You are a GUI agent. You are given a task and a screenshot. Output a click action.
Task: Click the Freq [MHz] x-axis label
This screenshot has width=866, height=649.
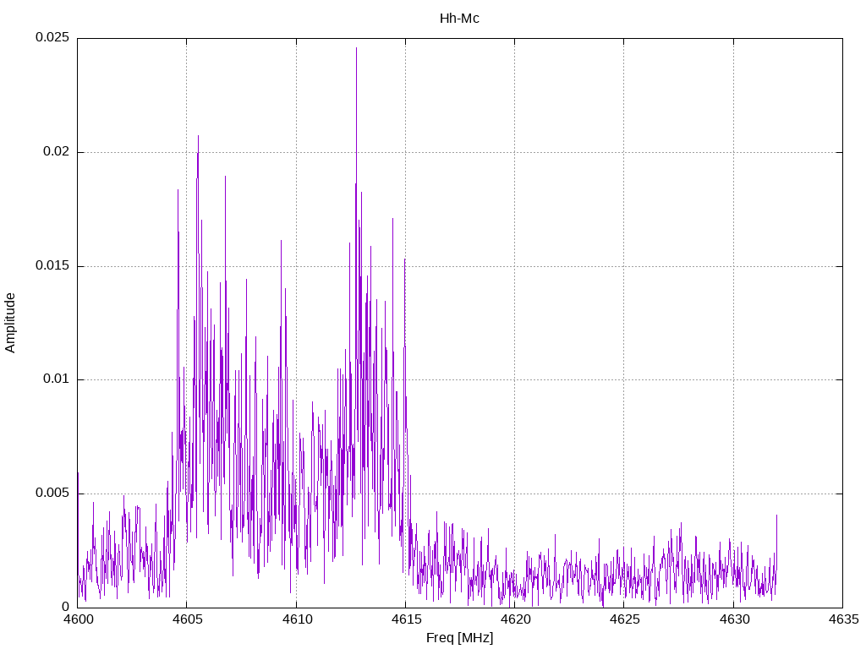point(459,638)
